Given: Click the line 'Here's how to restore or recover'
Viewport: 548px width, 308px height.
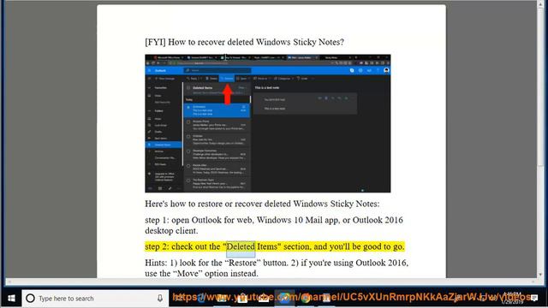Looking at the screenshot, I should coord(262,204).
